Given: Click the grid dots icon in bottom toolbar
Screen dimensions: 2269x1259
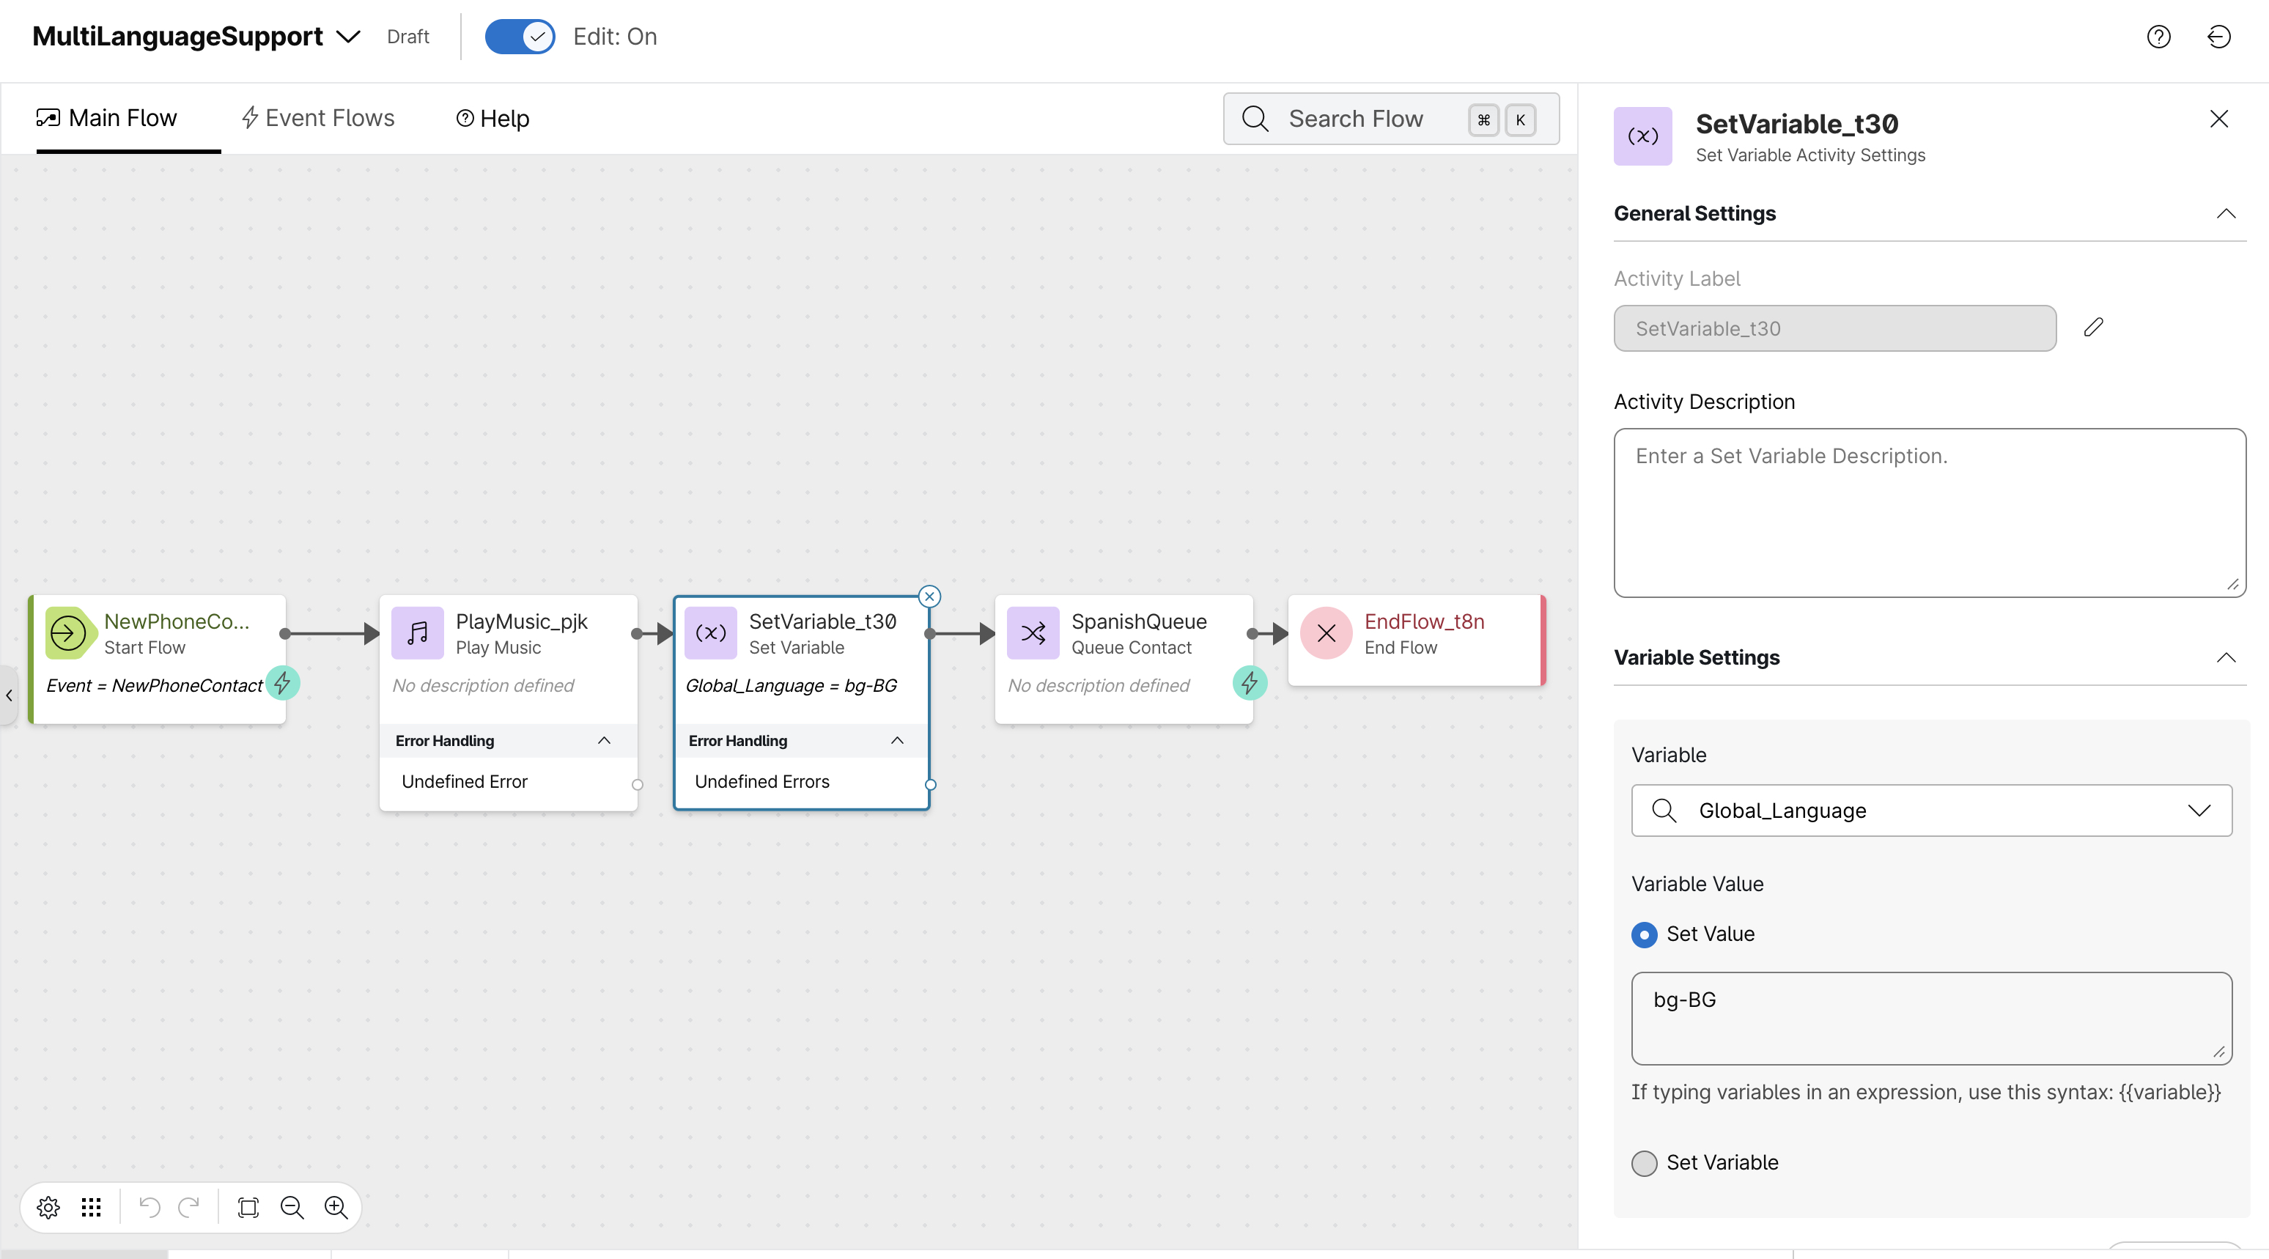Looking at the screenshot, I should [91, 1207].
